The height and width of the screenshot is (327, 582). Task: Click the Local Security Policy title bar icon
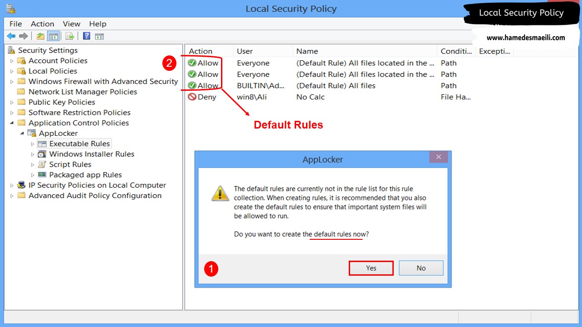pos(11,8)
